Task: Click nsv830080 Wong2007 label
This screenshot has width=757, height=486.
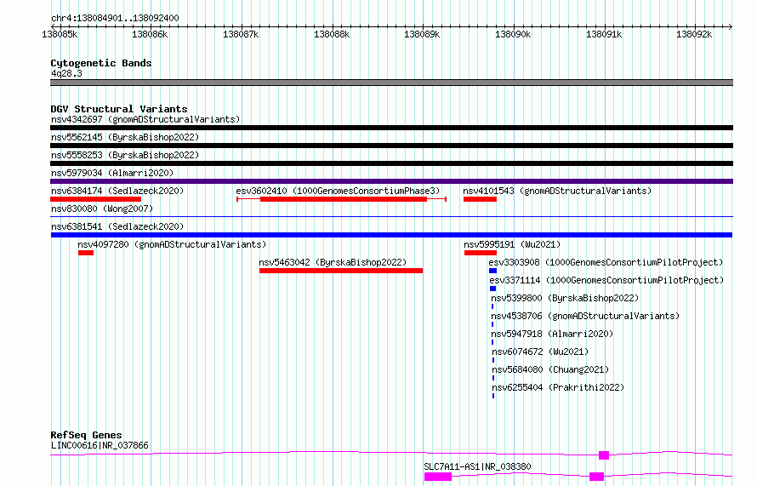Action: point(102,209)
